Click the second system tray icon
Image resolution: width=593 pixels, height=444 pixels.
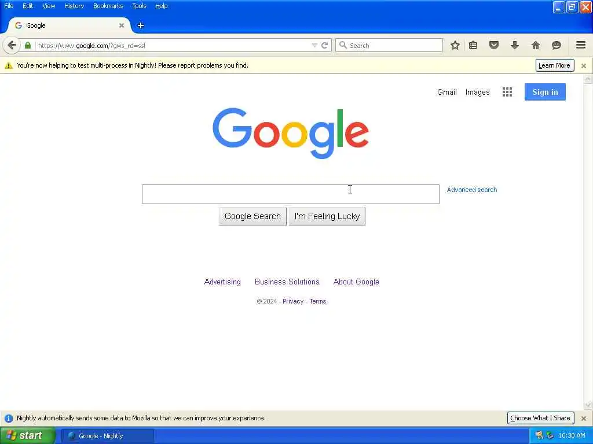point(550,436)
